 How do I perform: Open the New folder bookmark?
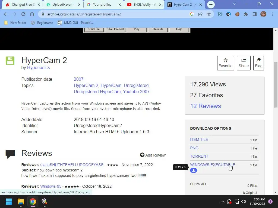(15, 23)
